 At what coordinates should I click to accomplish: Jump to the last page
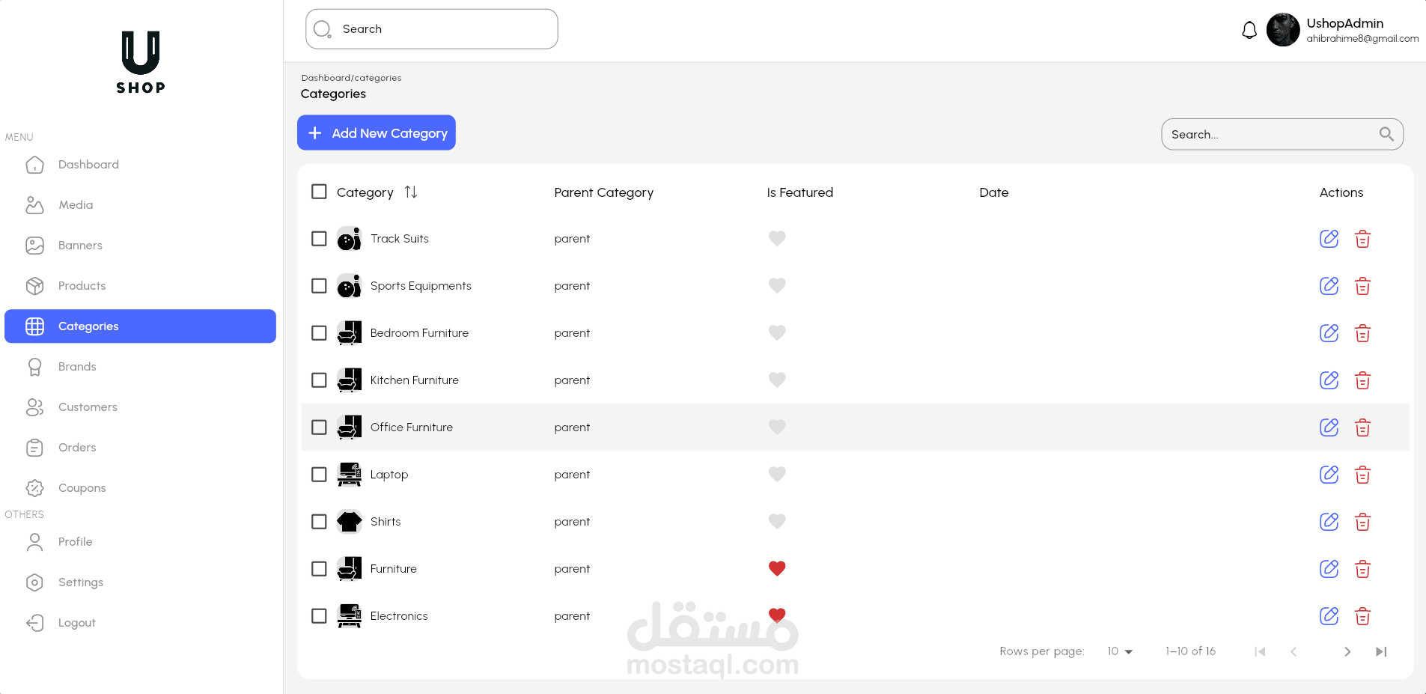(x=1381, y=651)
